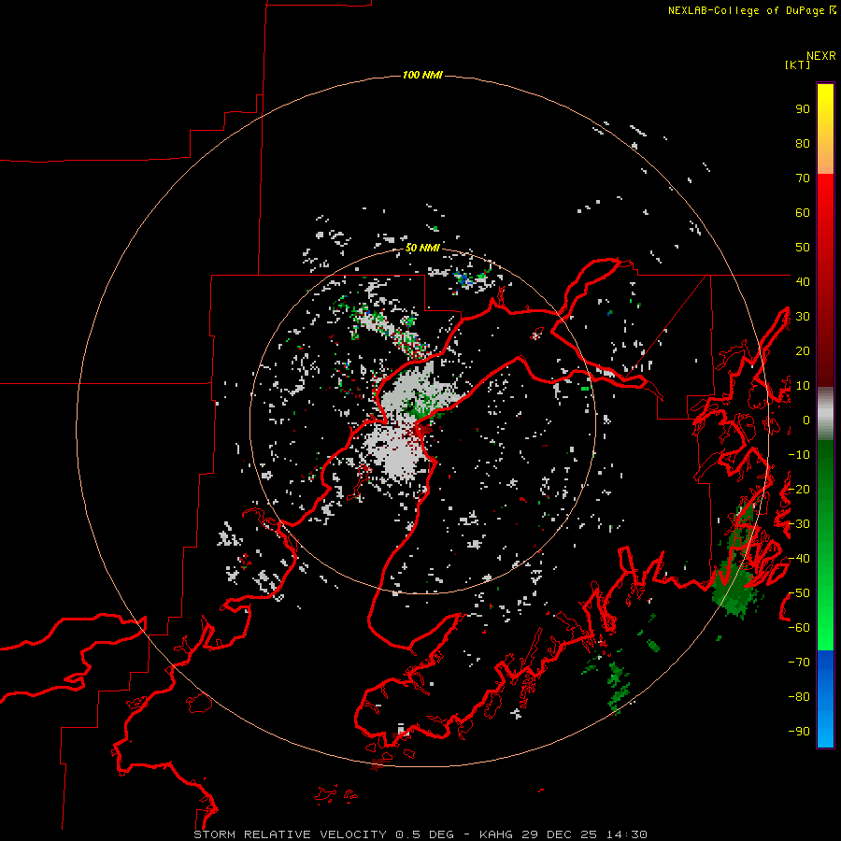Click the 29 DEC 25 date text

click(x=560, y=834)
